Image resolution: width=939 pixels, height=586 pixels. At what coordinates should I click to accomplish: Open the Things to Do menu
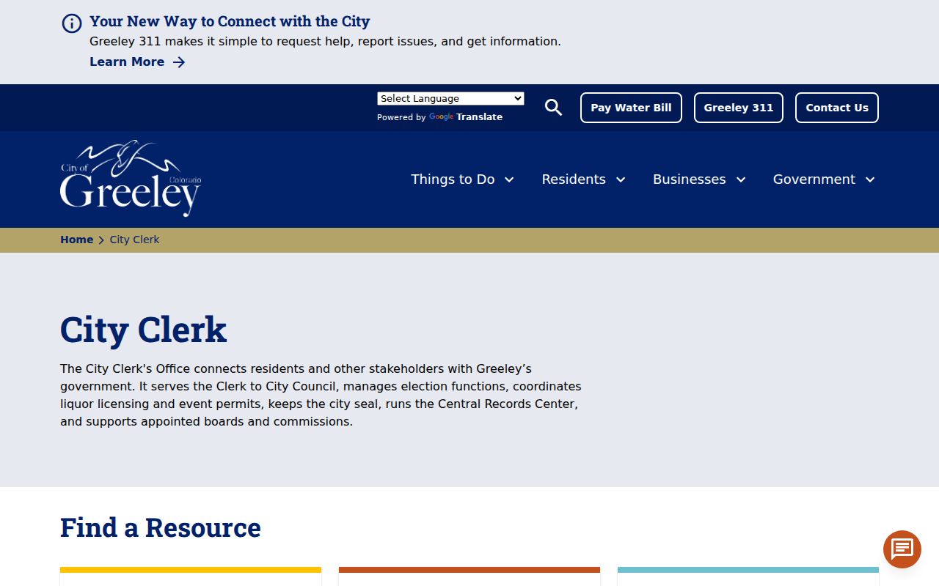click(453, 179)
